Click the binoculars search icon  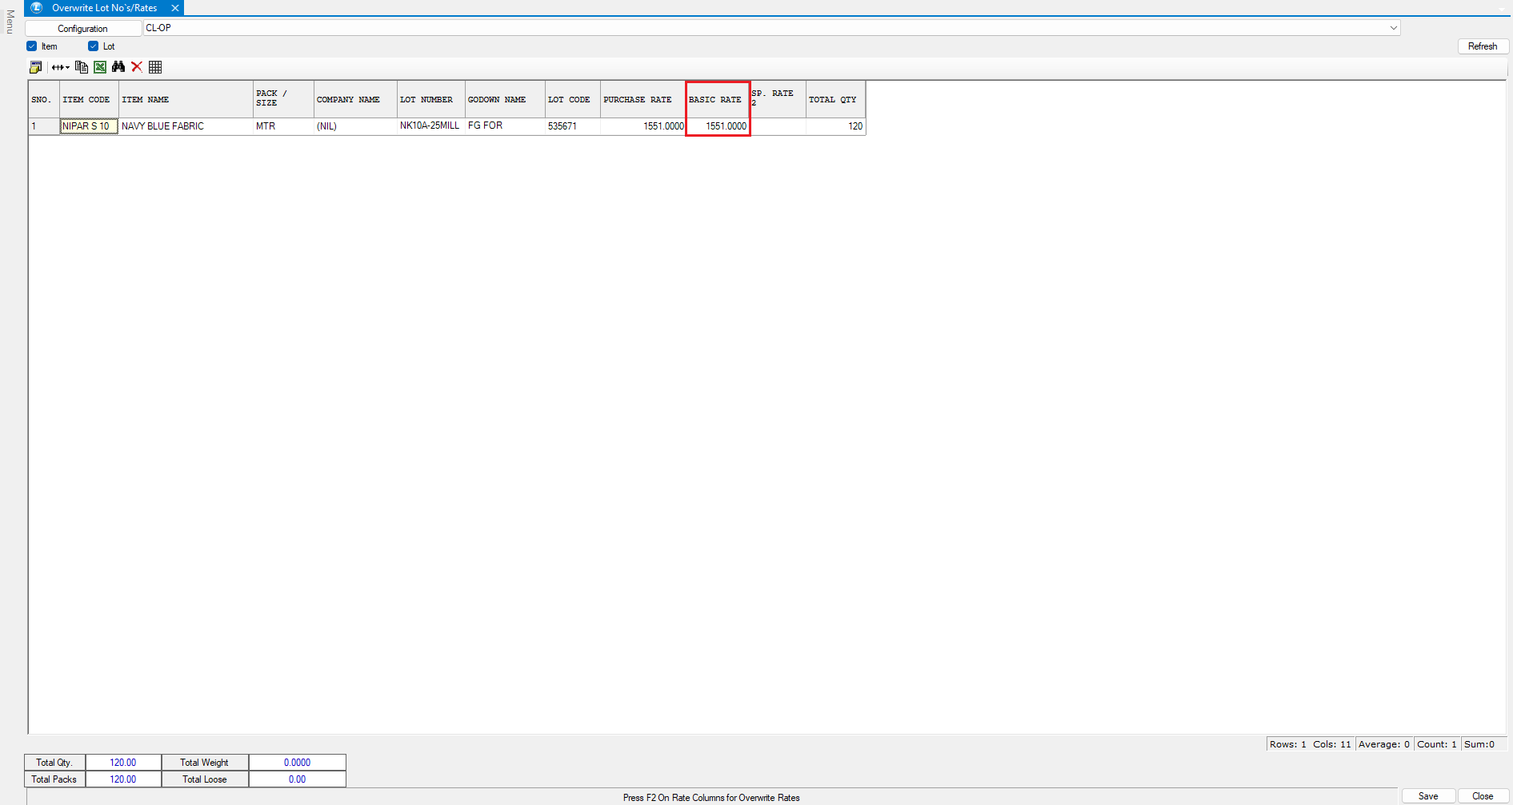(x=118, y=67)
